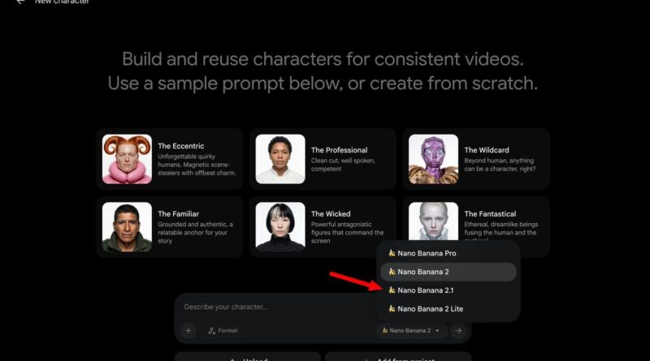Screen dimensions: 650x361
Task: Select The Eccentric character card
Action: tap(170, 159)
